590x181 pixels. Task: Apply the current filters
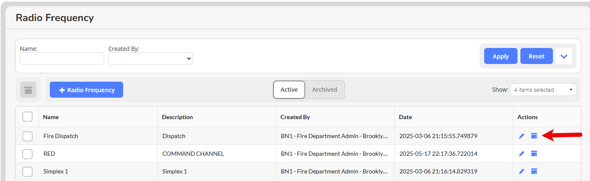[x=501, y=56]
